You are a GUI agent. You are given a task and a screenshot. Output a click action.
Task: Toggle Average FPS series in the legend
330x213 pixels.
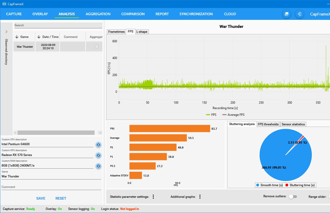[x=233, y=115]
